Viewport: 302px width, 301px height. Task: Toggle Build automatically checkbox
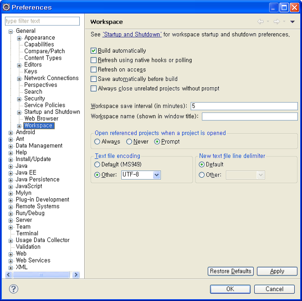pyautogui.click(x=93, y=51)
